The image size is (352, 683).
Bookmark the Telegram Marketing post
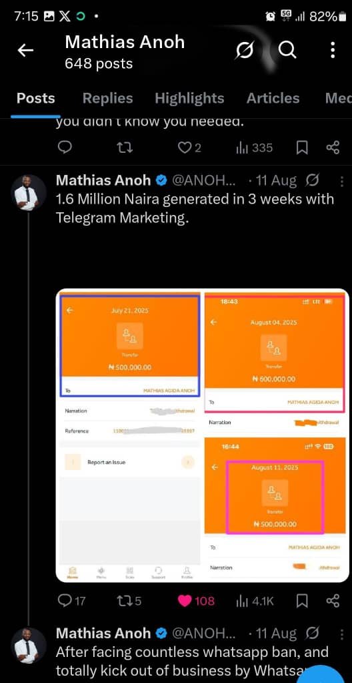click(302, 601)
